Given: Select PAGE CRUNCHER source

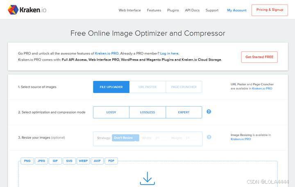Looking at the screenshot, I should 184,87.
